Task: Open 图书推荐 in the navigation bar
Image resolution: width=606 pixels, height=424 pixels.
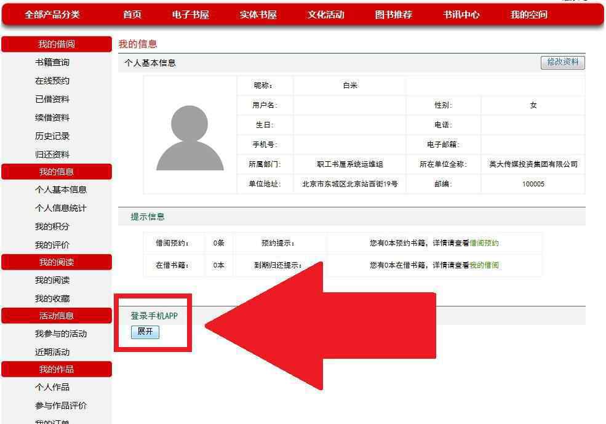Action: (394, 15)
